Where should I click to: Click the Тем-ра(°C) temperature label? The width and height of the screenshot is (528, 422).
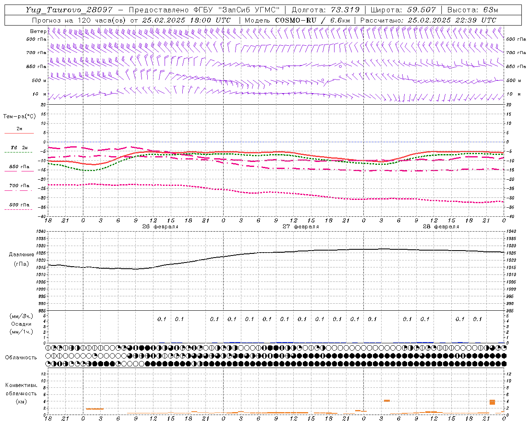point(19,117)
